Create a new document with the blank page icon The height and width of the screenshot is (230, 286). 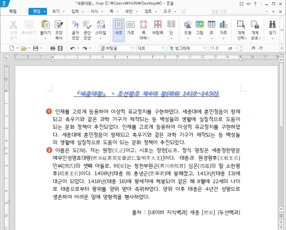tap(12, 48)
